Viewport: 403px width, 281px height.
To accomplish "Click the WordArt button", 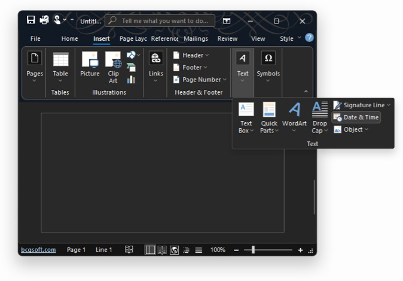I will click(x=294, y=117).
